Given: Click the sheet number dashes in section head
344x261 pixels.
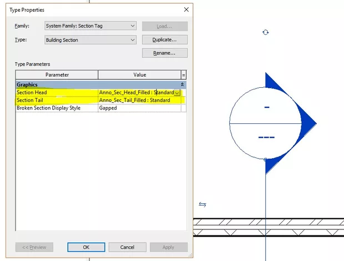Looking at the screenshot, I should click(x=266, y=137).
